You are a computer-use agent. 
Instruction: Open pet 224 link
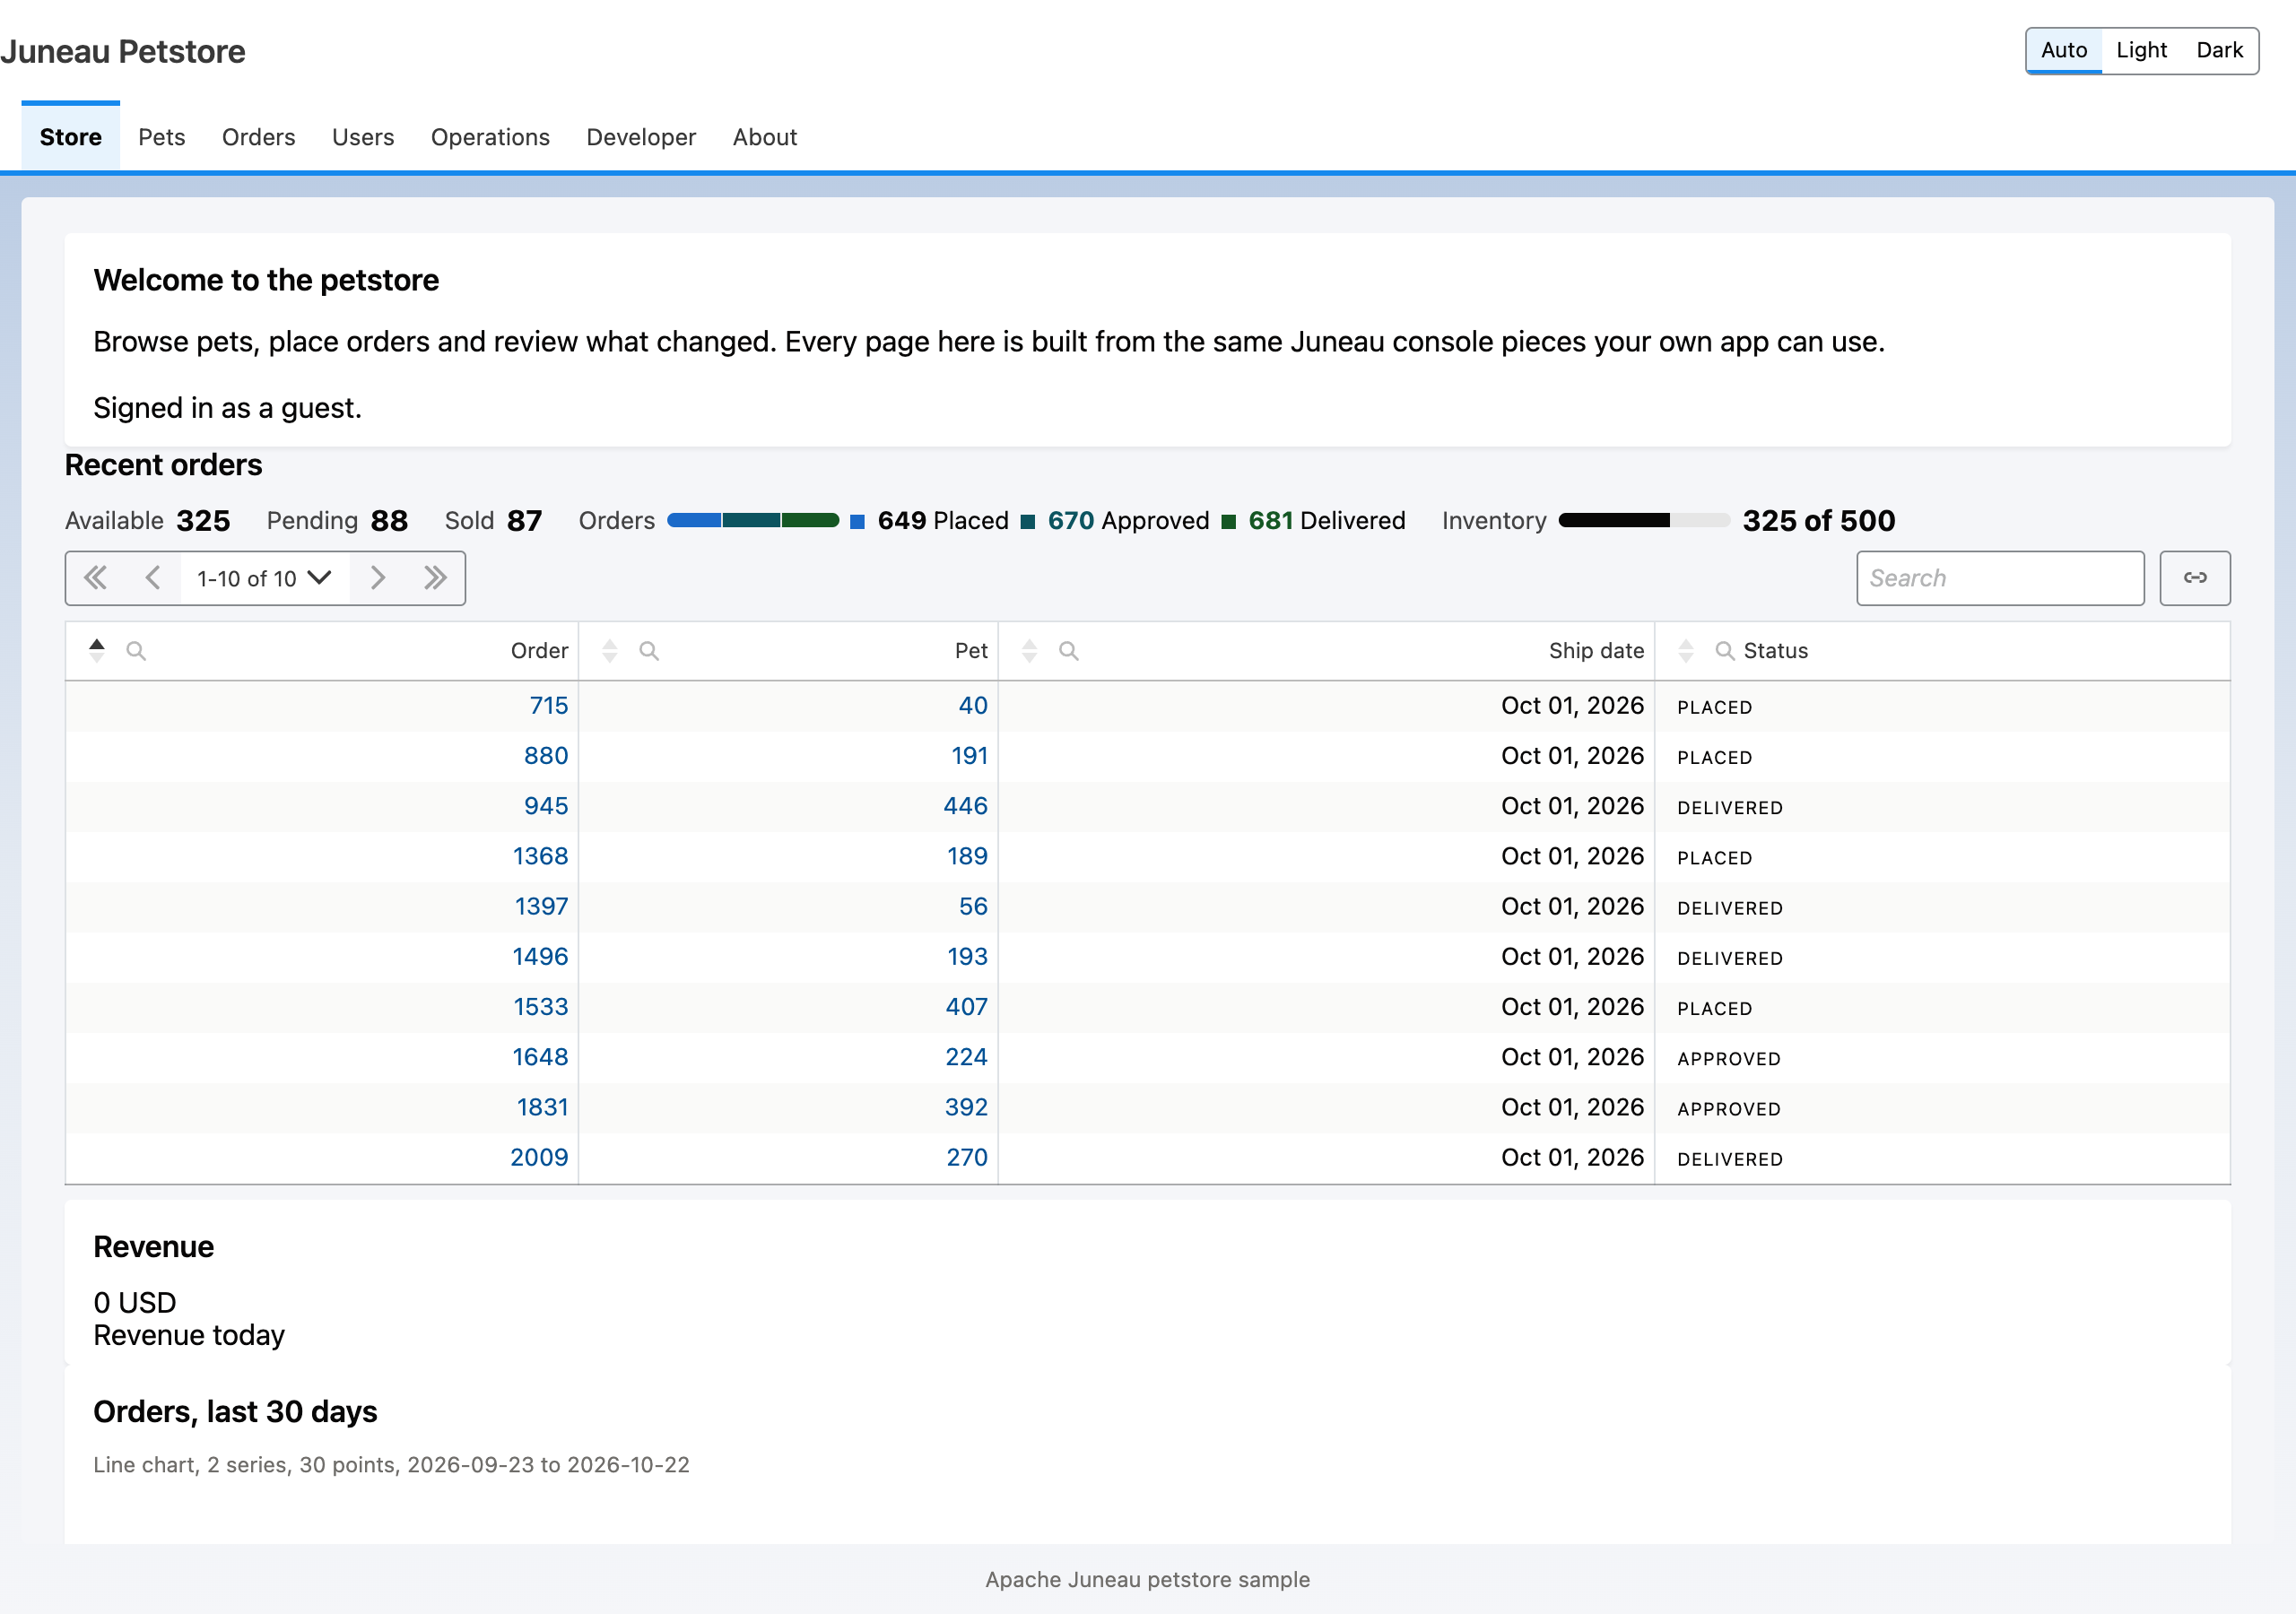click(966, 1057)
